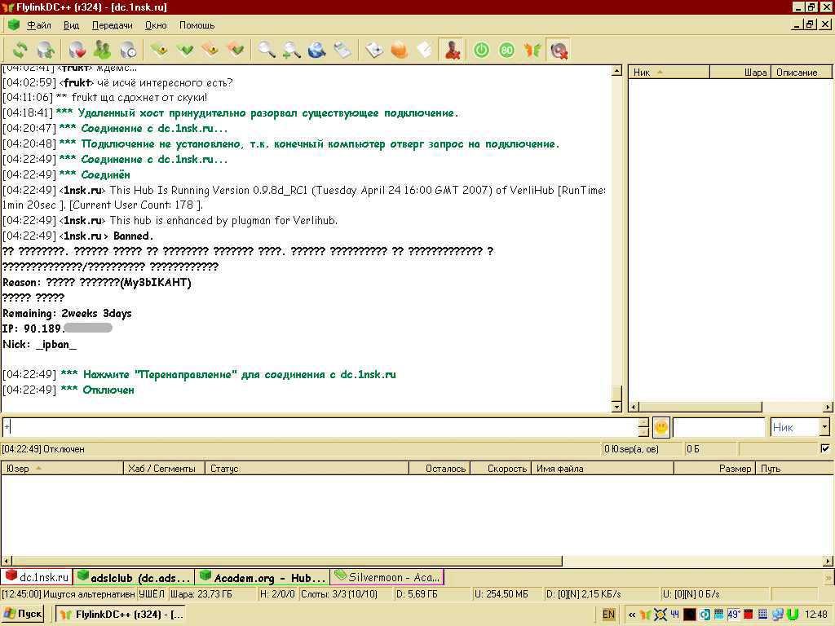Switch to the Academ.org hub tab
Image resolution: width=835 pixels, height=626 pixels.
pos(262,577)
